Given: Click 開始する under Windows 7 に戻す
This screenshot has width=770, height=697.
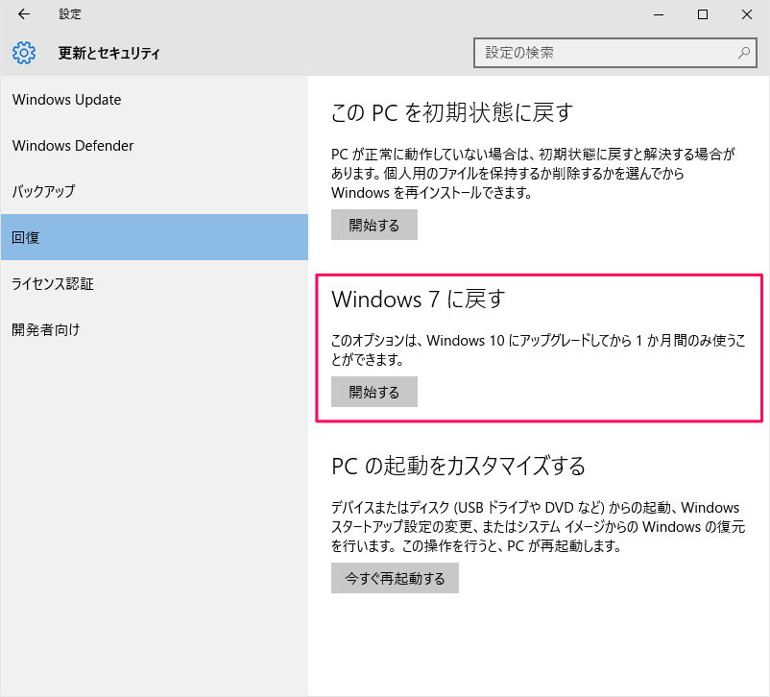Looking at the screenshot, I should (x=374, y=392).
